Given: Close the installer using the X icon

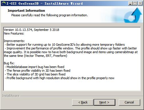Looking at the screenshot, I should pyautogui.click(x=140, y=3).
